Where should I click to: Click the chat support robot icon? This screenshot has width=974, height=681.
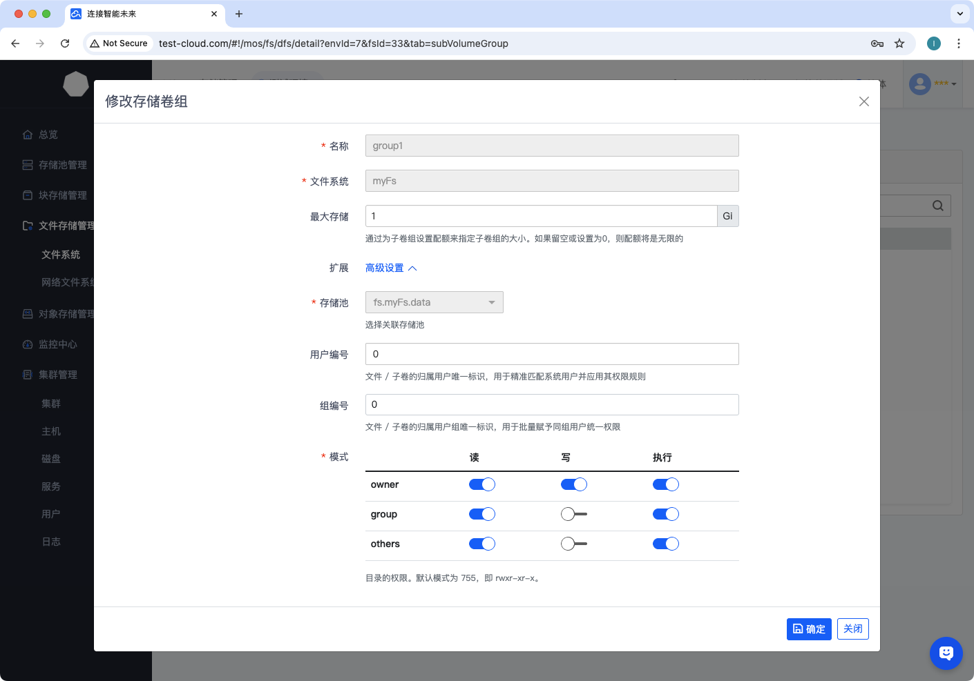(x=946, y=653)
